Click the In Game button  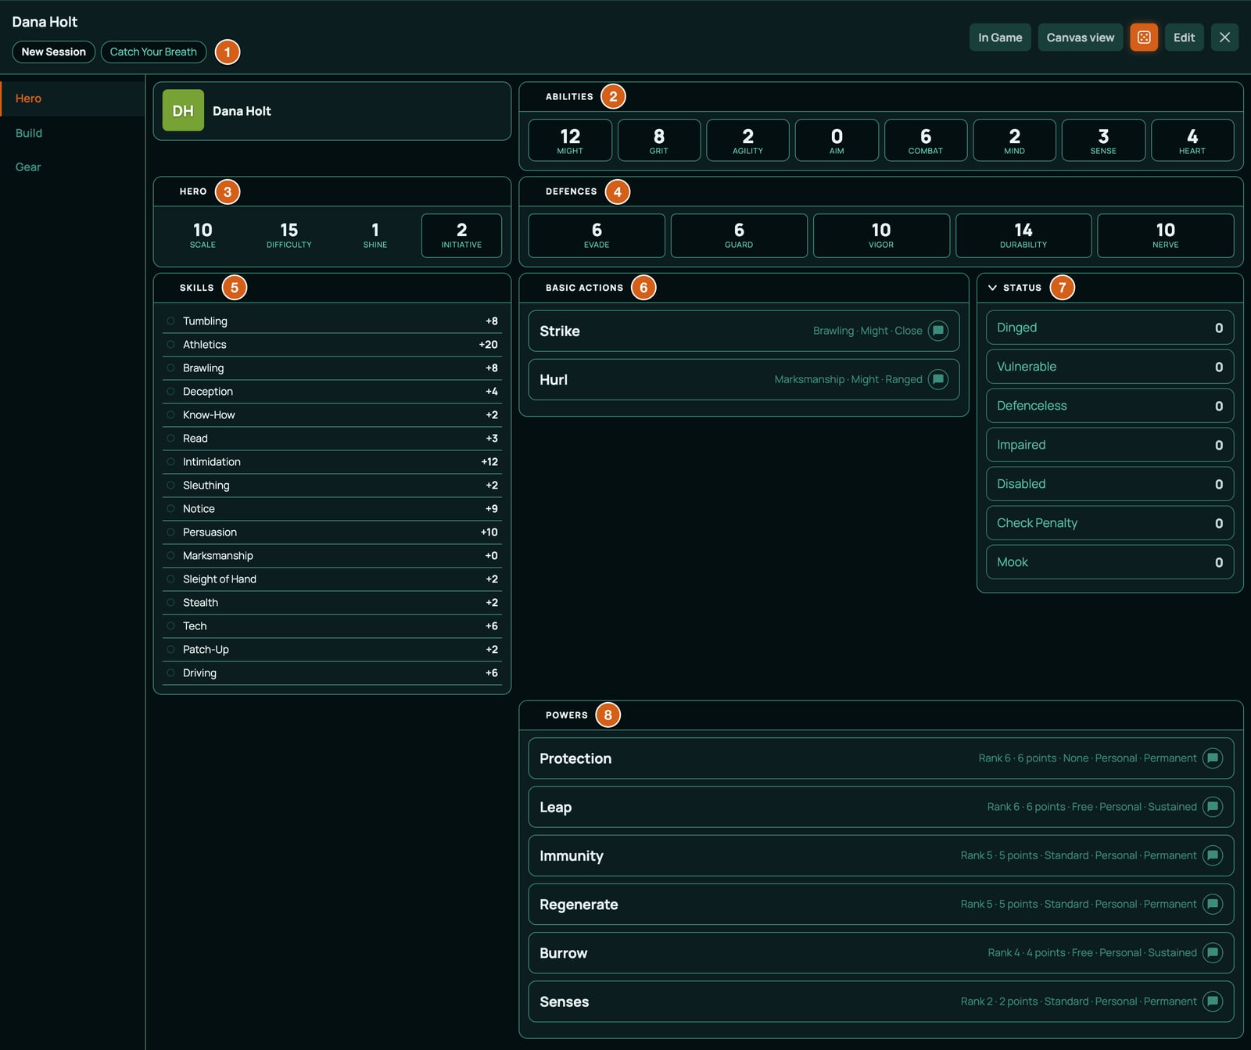coord(1000,38)
